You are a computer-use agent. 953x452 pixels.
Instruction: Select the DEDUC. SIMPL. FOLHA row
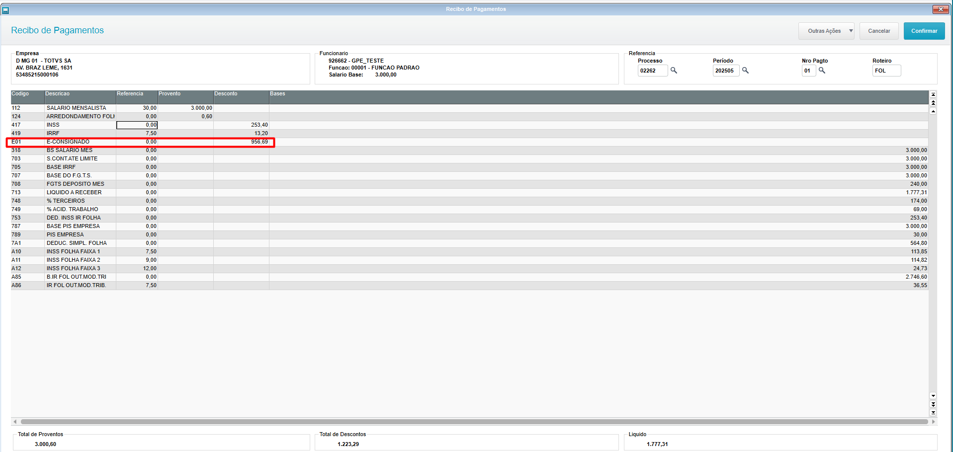[469, 243]
